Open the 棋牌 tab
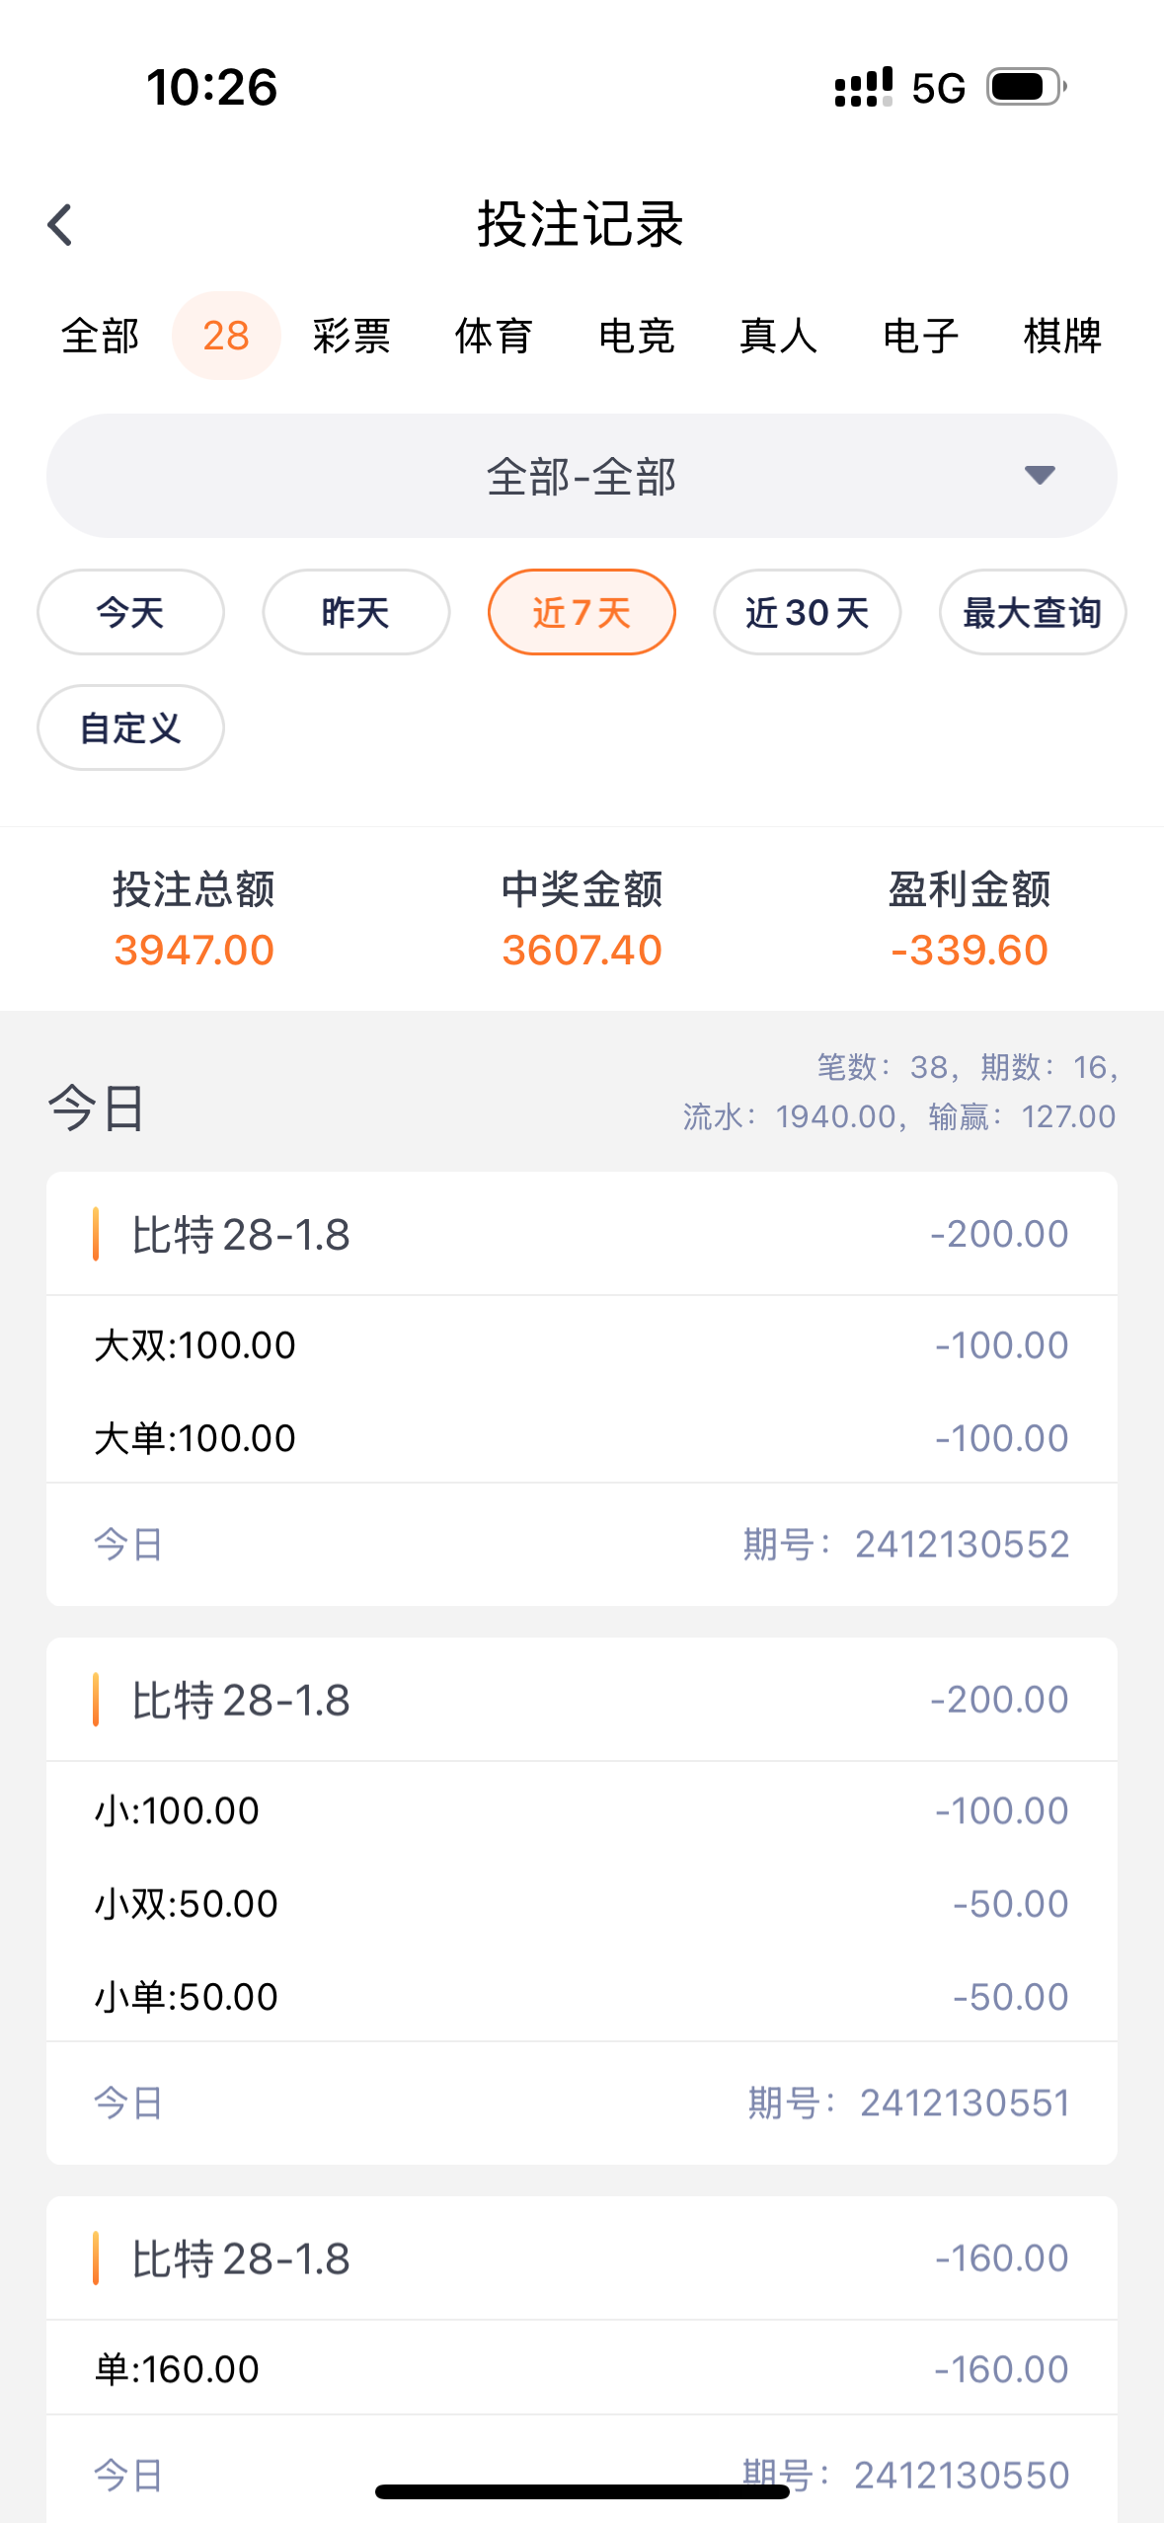 1062,336
